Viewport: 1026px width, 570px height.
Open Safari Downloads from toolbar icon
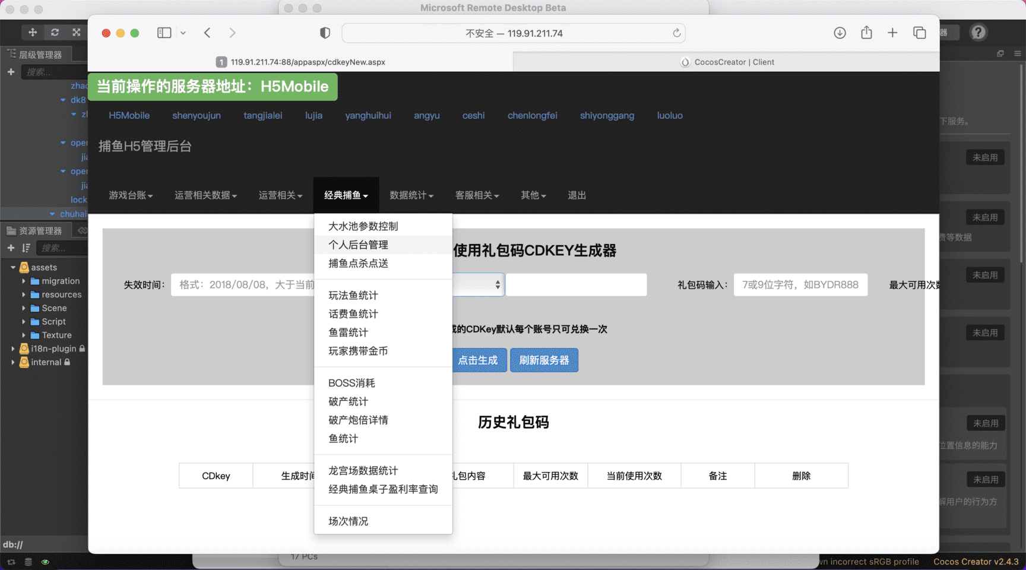pyautogui.click(x=840, y=33)
